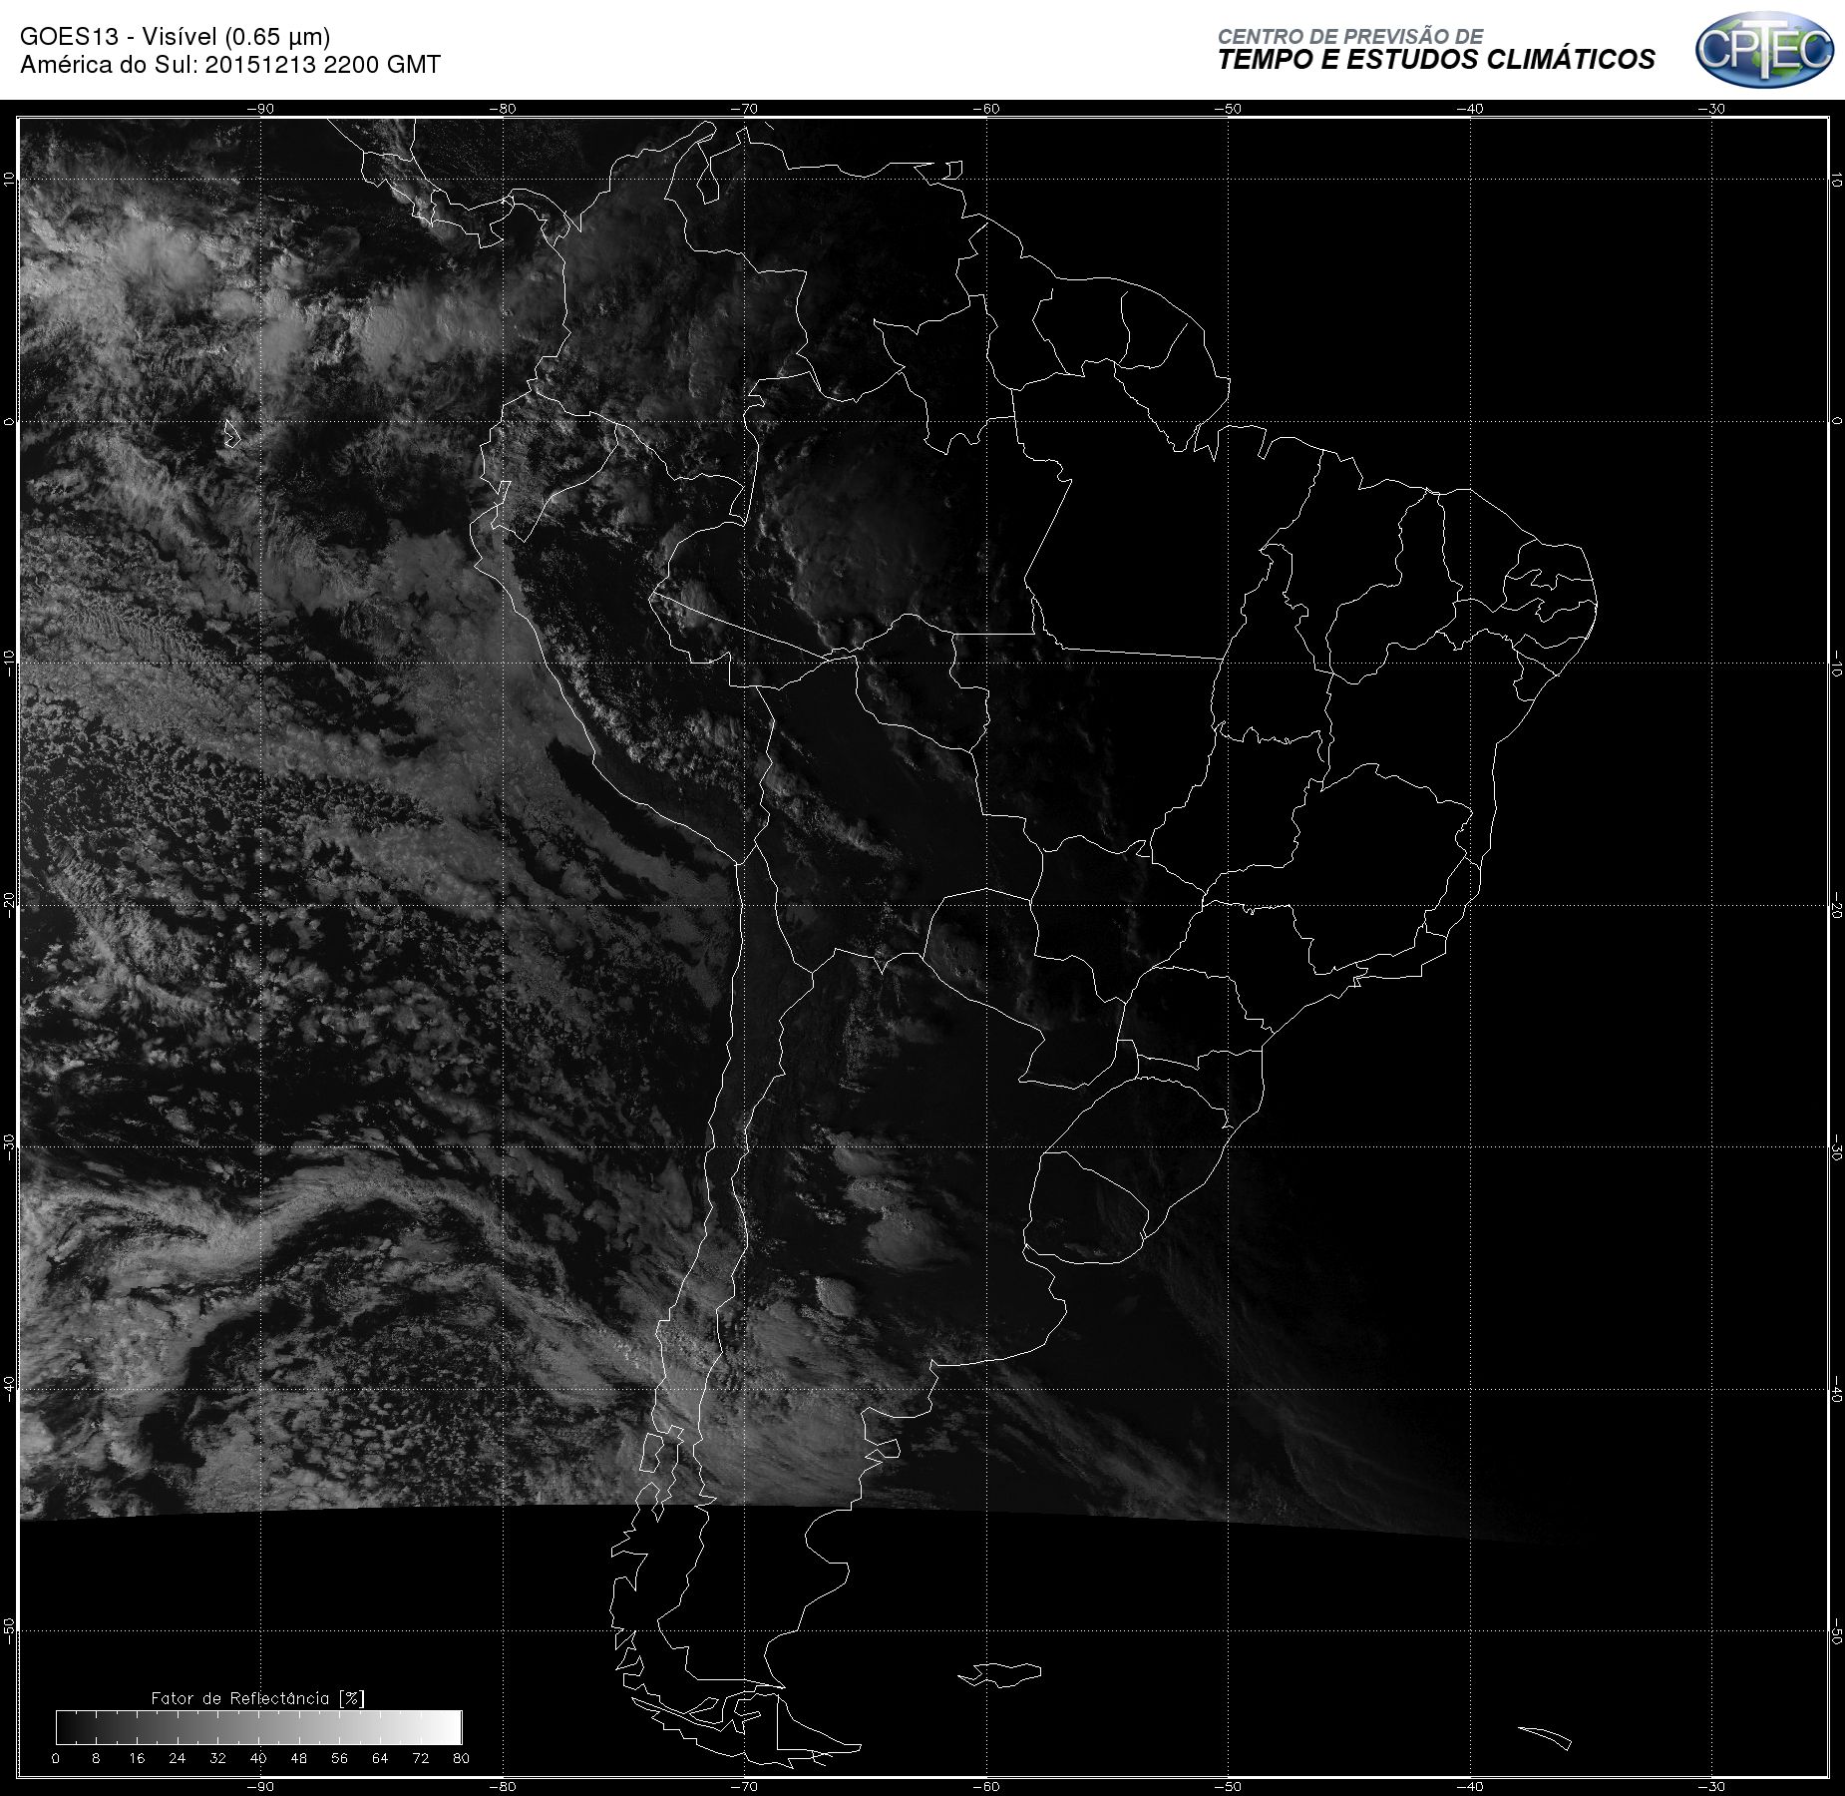The height and width of the screenshot is (1796, 1845).
Task: Click the 'GOES13 - Visível (0.65 µm)' title
Action: click(175, 37)
